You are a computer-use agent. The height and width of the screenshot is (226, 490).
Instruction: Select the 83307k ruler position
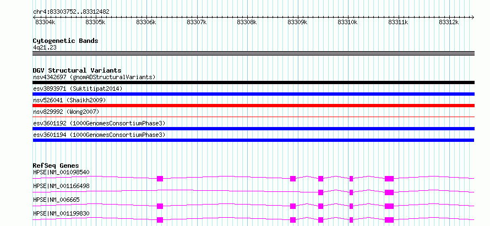(197, 22)
